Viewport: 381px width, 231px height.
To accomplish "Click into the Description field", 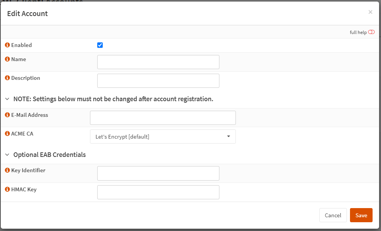I will 158,81.
